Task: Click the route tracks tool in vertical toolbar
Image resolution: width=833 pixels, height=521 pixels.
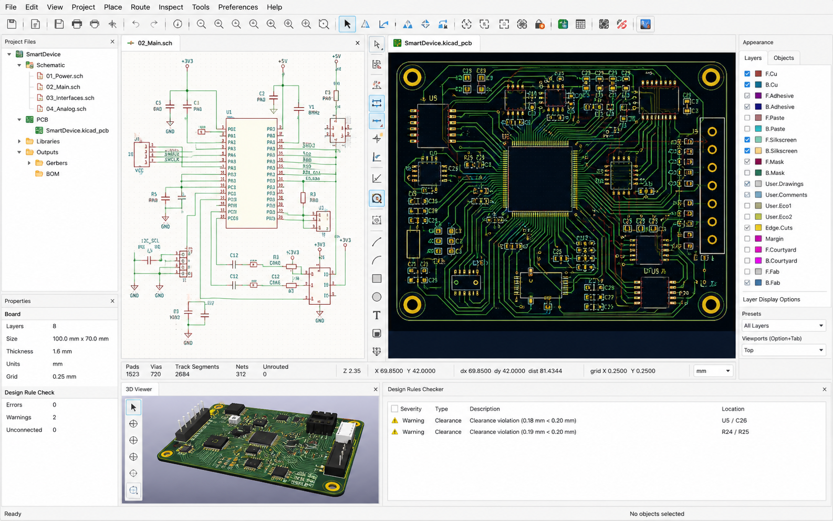Action: pos(377,103)
